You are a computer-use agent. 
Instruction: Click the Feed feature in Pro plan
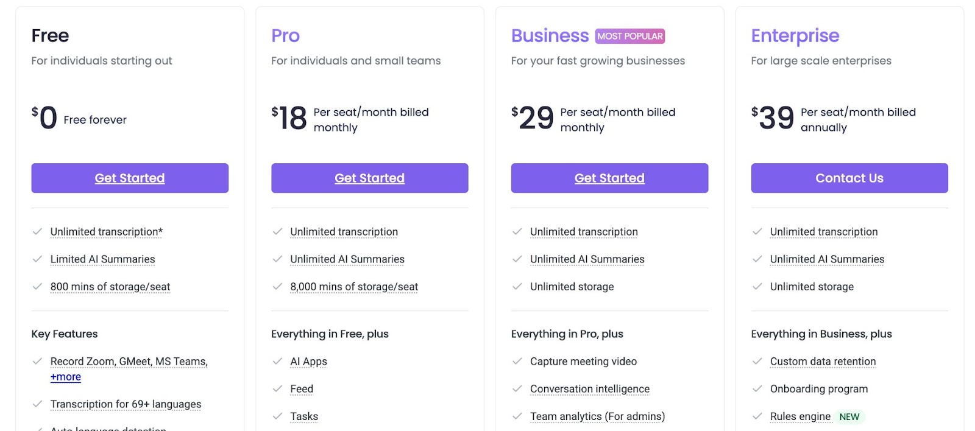[302, 389]
